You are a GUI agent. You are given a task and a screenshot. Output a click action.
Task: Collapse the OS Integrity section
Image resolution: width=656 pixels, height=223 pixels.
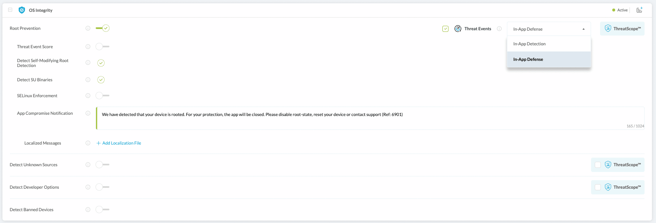click(10, 10)
